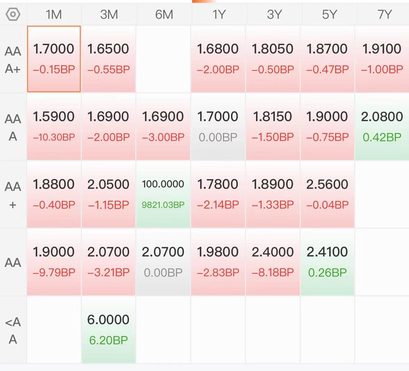Viewport: 409px width, 371px height.
Task: Open the AA+ 5Y cell showing 2.5600
Action: coord(327,194)
